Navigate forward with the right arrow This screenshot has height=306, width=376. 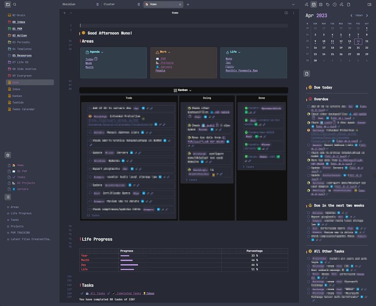coord(70,13)
